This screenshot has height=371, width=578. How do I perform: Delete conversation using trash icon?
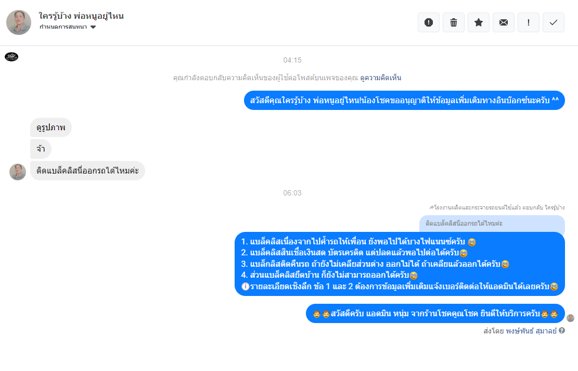click(454, 22)
